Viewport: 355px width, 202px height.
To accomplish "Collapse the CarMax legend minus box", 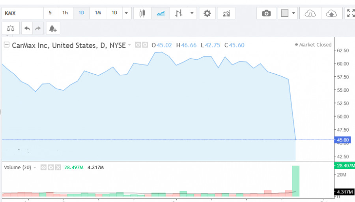I will click(7, 45).
